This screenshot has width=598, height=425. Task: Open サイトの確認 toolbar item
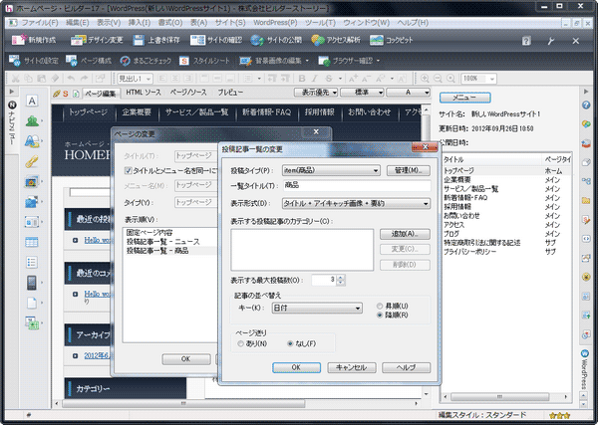coord(216,40)
